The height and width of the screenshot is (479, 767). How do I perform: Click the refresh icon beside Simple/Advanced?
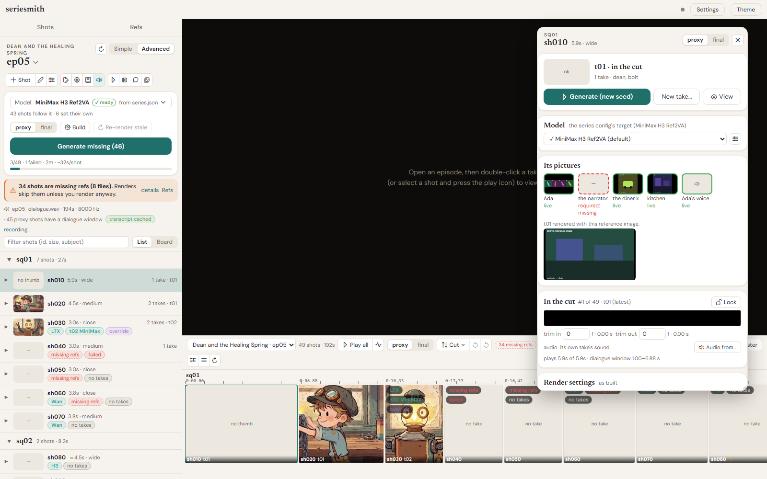point(101,49)
